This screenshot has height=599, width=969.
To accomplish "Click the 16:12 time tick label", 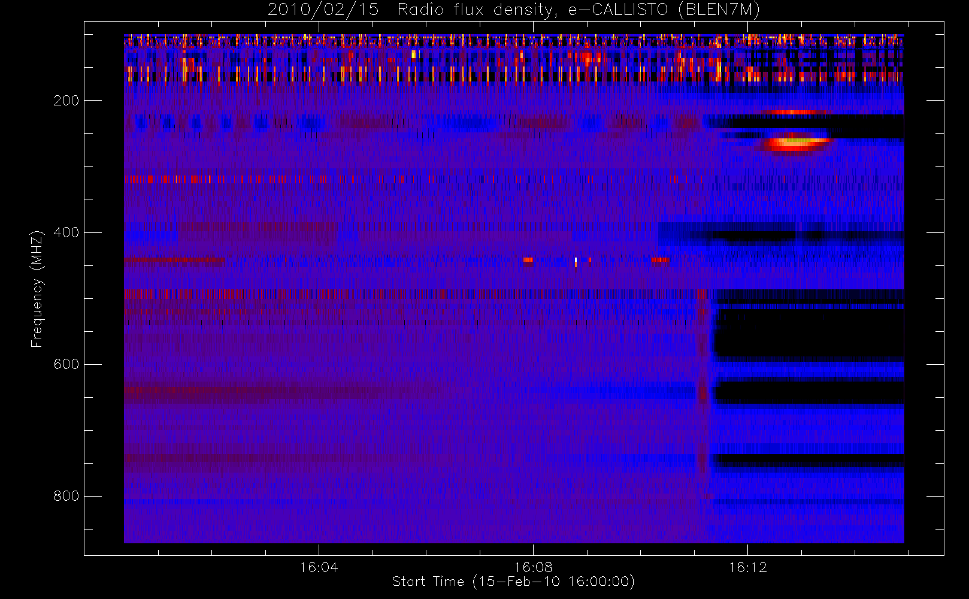I will pyautogui.click(x=747, y=567).
